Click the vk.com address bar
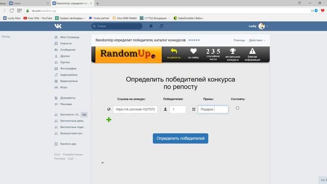This screenshot has height=184, width=327. (167, 11)
